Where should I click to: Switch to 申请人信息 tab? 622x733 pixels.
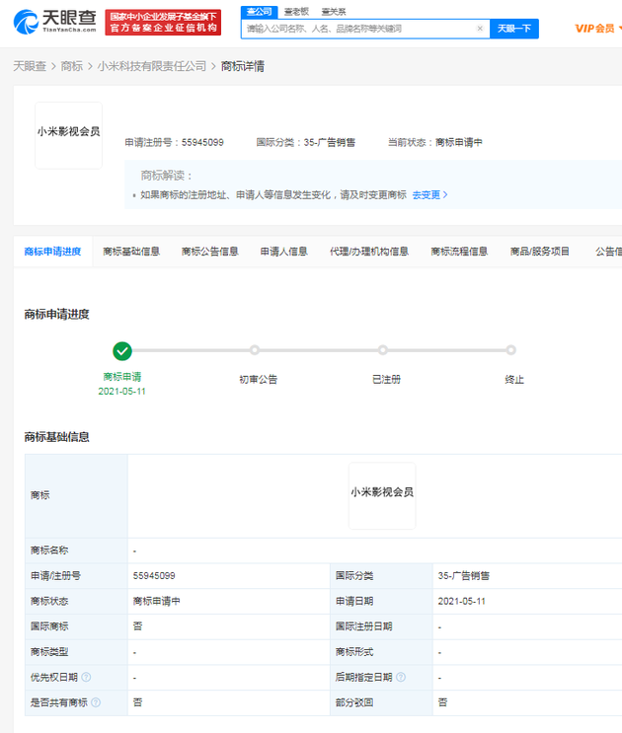[x=284, y=252]
